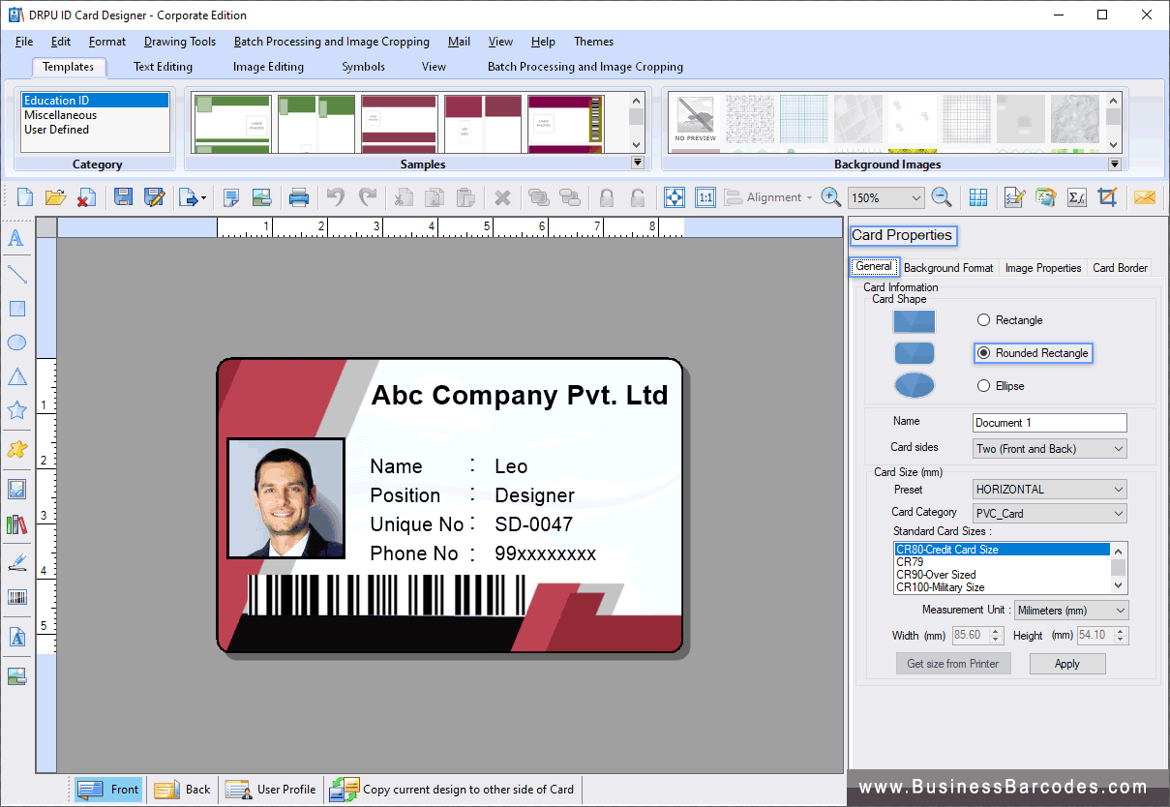Select the Barcode tool in the sidebar
The width and height of the screenshot is (1170, 807).
(16, 597)
